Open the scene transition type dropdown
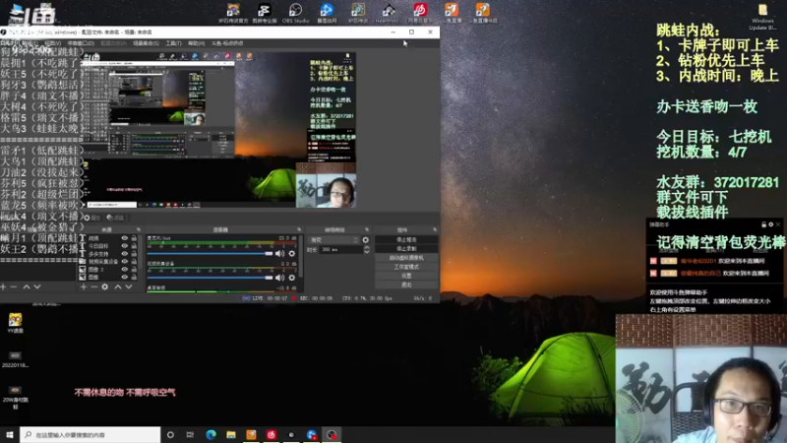Viewport: 787px width, 443px height. coord(333,240)
